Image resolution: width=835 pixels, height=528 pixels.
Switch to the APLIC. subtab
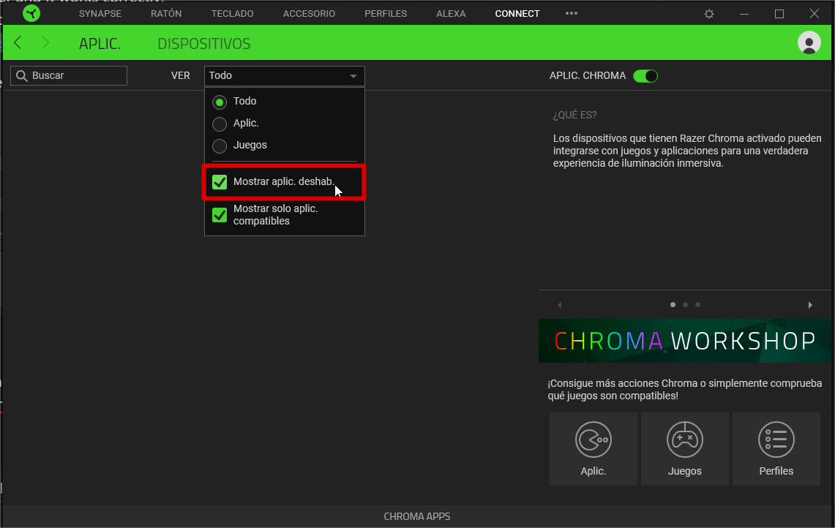coord(100,44)
